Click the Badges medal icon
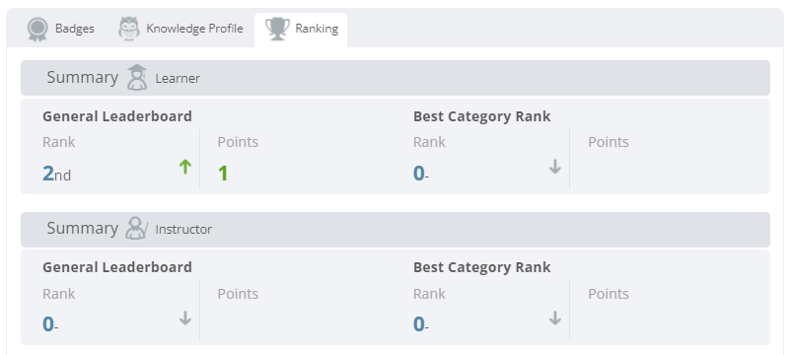Screen dimensions: 791x355 [x=37, y=30]
